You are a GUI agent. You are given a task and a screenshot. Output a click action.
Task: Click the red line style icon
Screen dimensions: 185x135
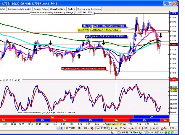(165, 128)
